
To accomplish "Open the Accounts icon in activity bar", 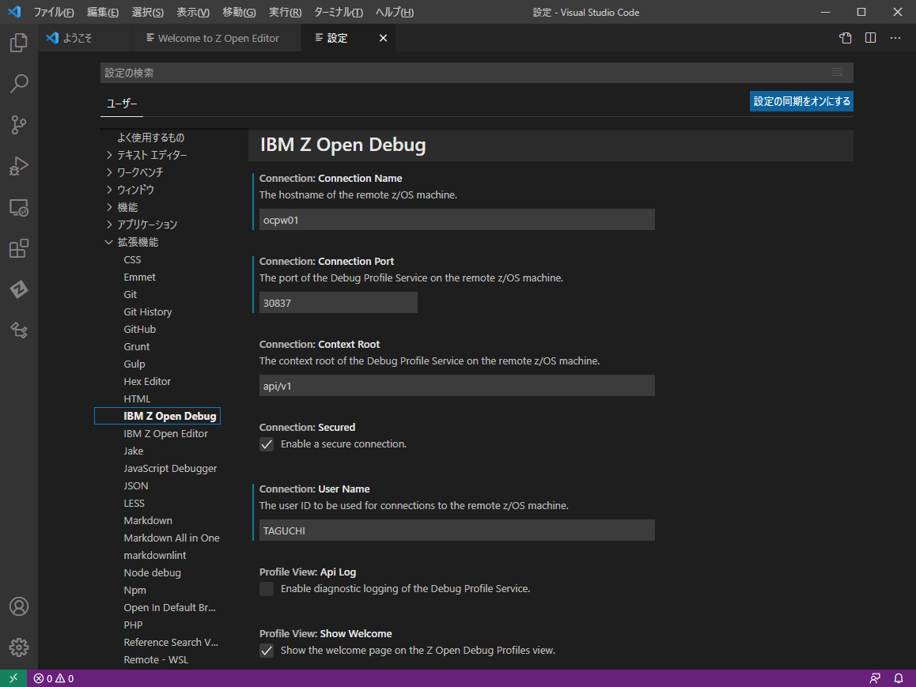I will click(x=19, y=606).
